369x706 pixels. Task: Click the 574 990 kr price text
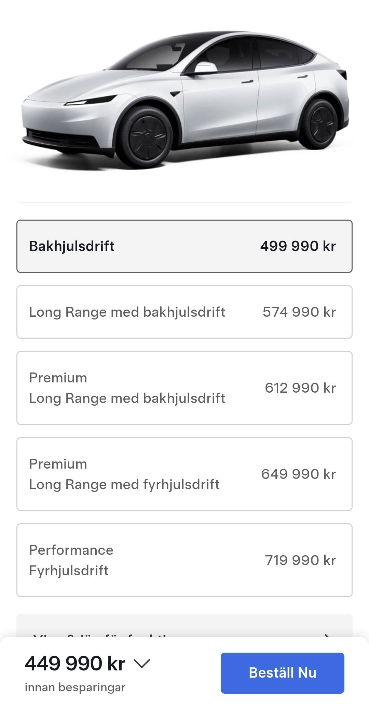299,312
